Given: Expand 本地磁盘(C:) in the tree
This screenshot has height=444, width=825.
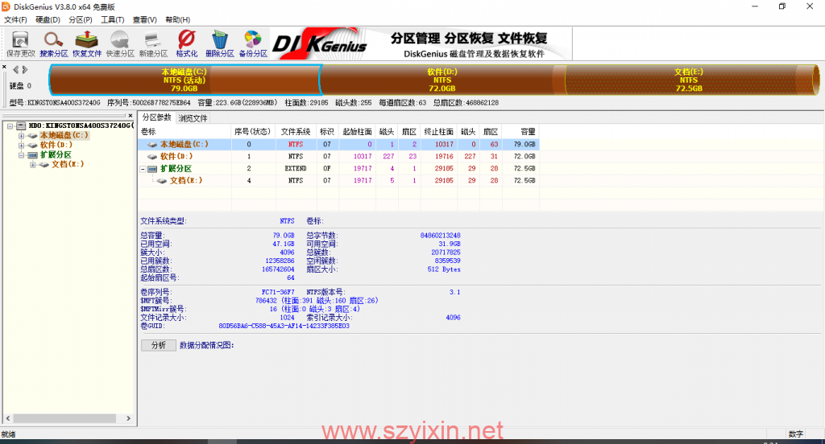Looking at the screenshot, I should (22, 136).
